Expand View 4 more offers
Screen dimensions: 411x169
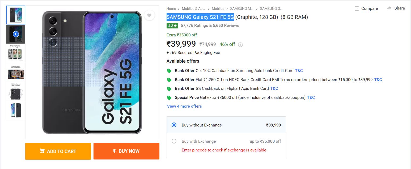click(x=184, y=106)
